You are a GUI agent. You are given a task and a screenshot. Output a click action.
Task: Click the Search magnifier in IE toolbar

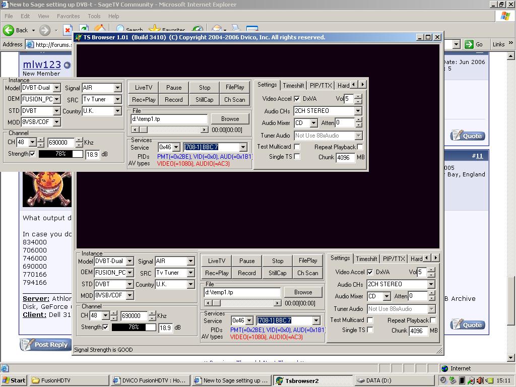click(120, 29)
